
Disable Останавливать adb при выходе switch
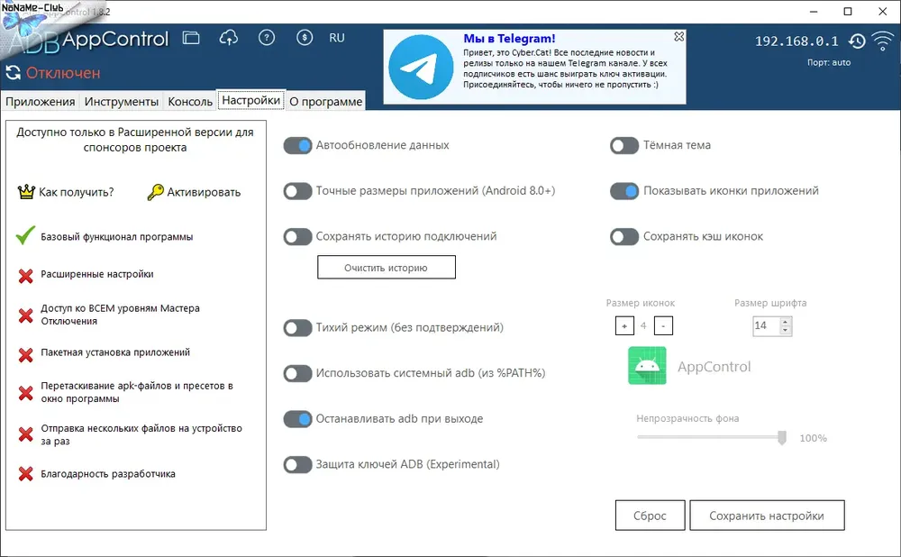[297, 419]
